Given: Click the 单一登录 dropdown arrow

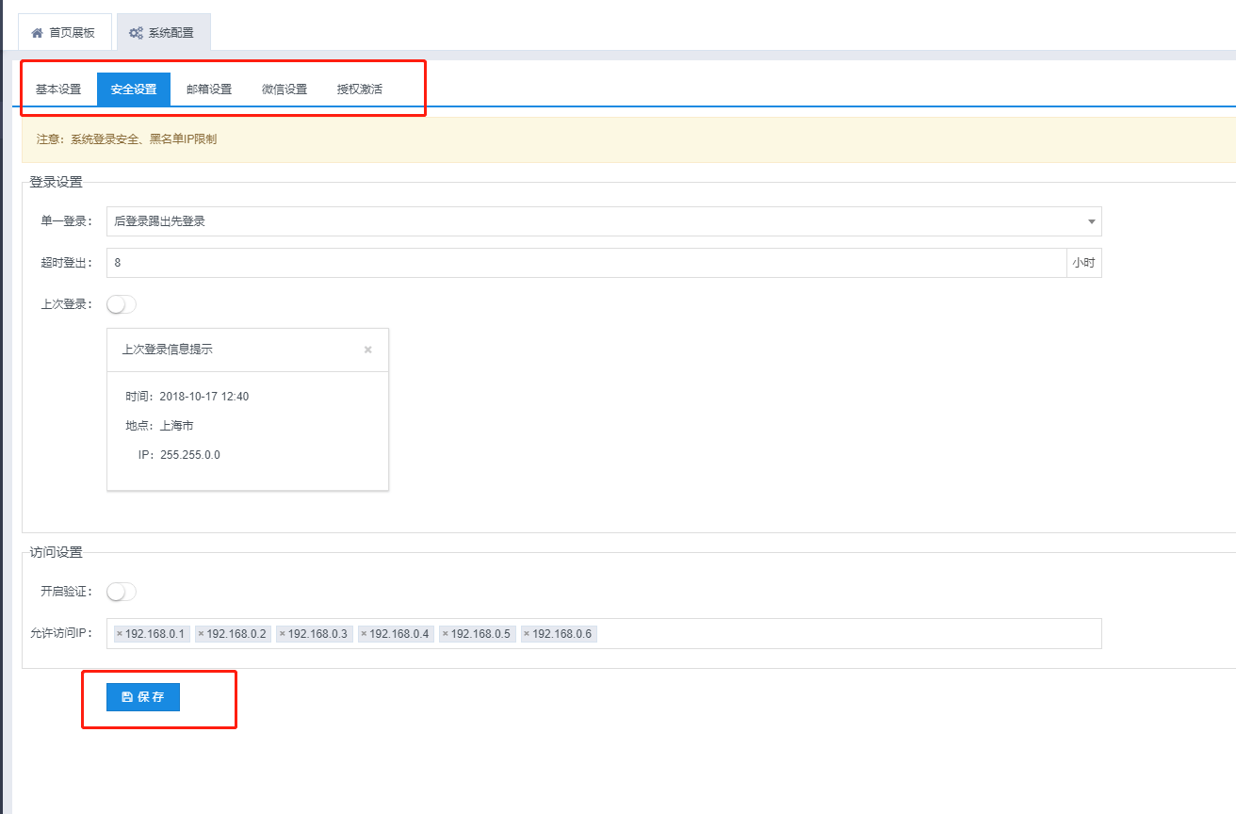Looking at the screenshot, I should click(1091, 221).
